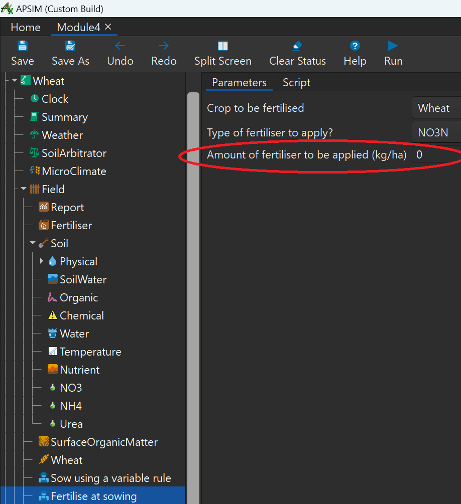Click the Undo arrow icon
This screenshot has width=461, height=504.
[x=120, y=46]
